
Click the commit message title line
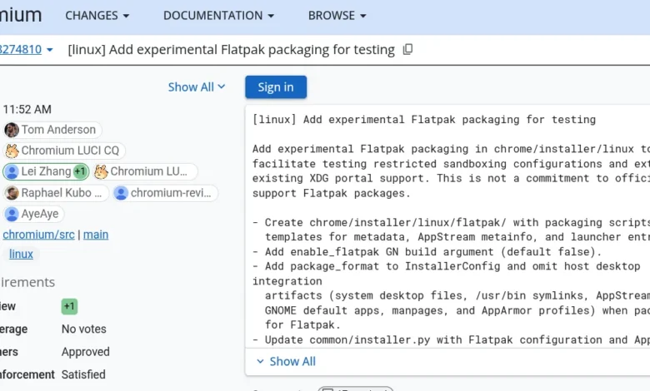[423, 120]
